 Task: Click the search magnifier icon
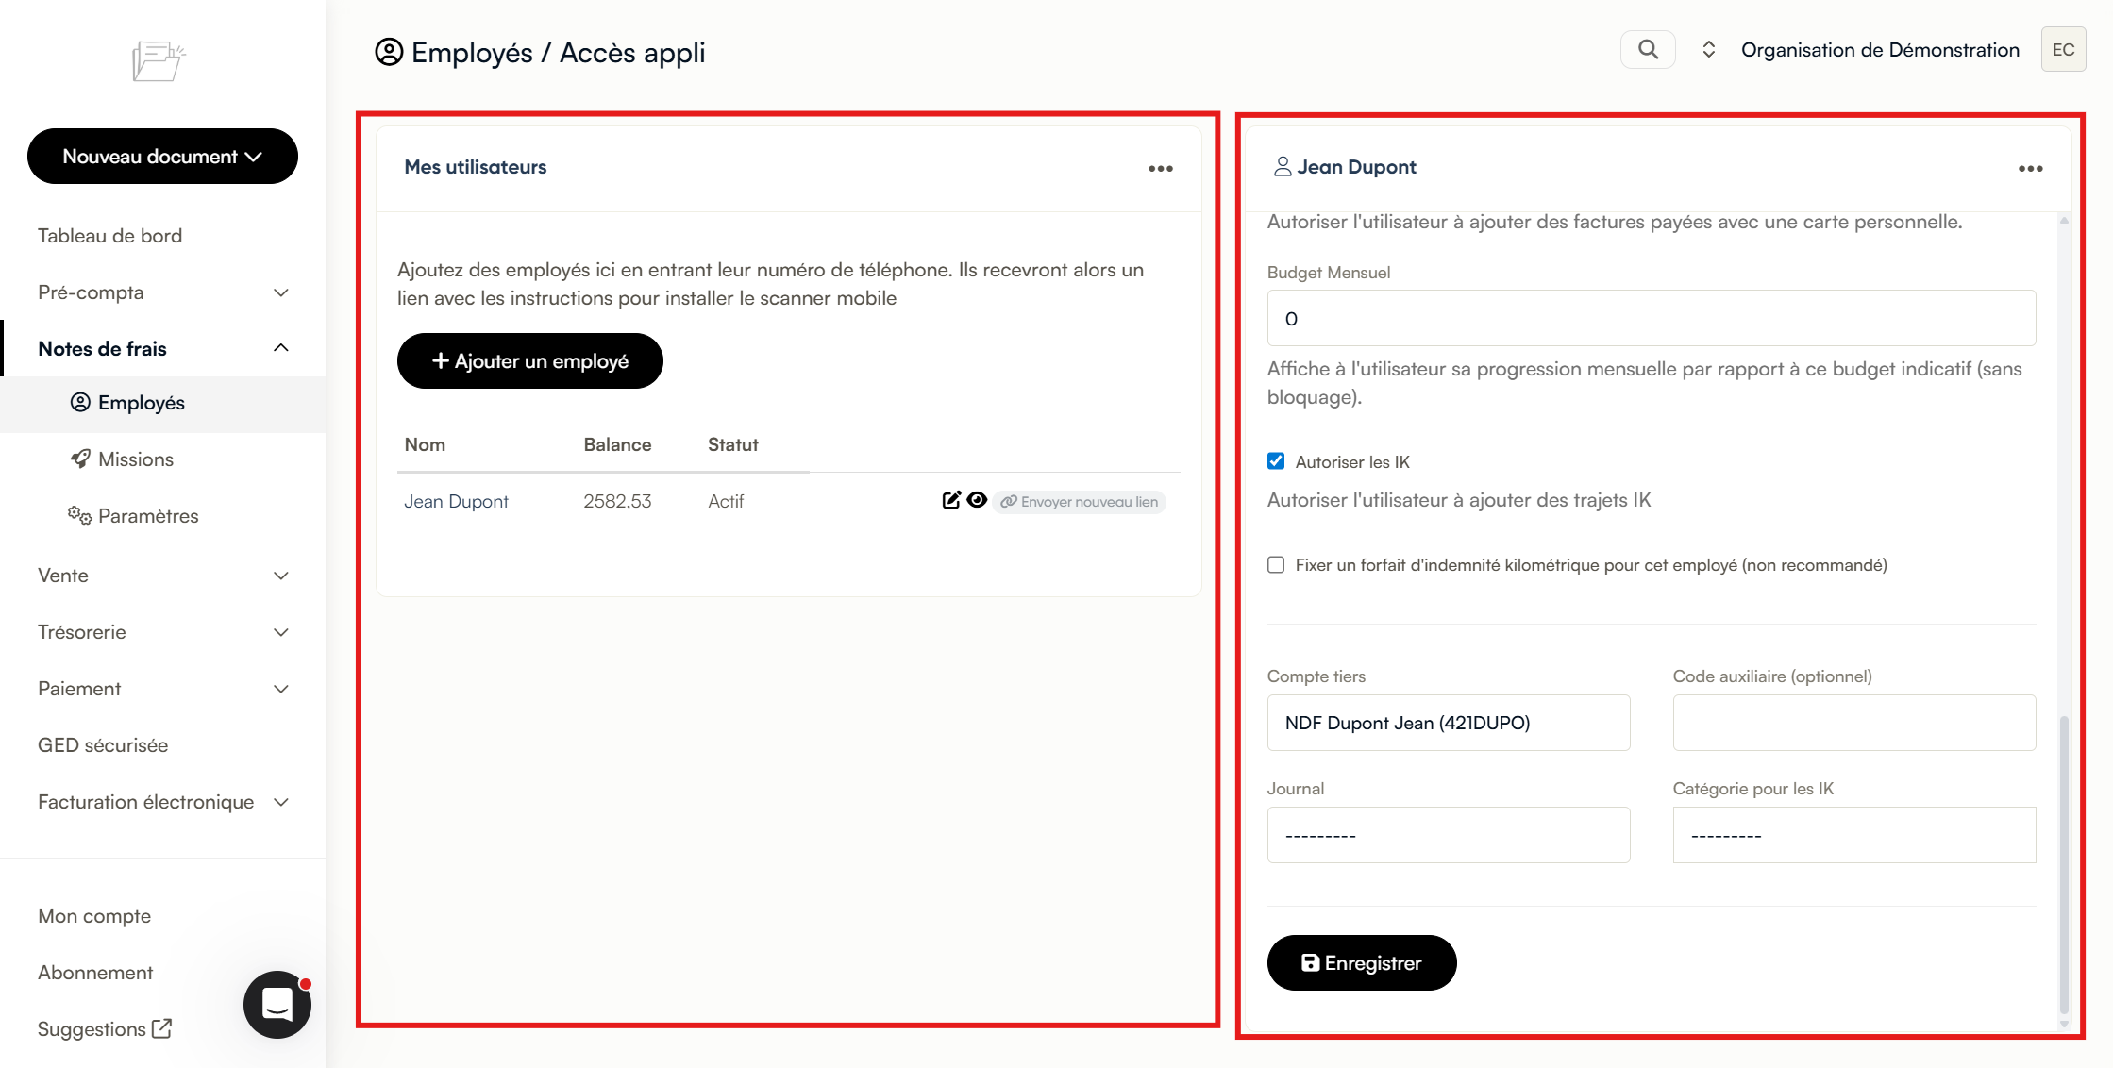(1648, 49)
